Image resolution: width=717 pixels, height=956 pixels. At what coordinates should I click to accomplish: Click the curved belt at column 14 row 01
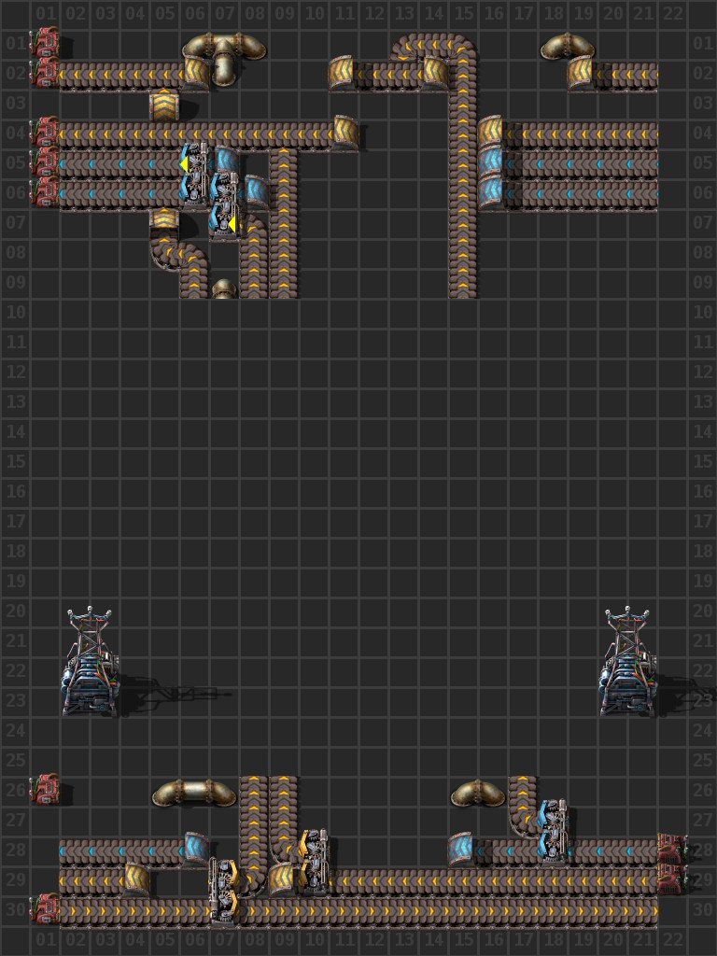433,45
